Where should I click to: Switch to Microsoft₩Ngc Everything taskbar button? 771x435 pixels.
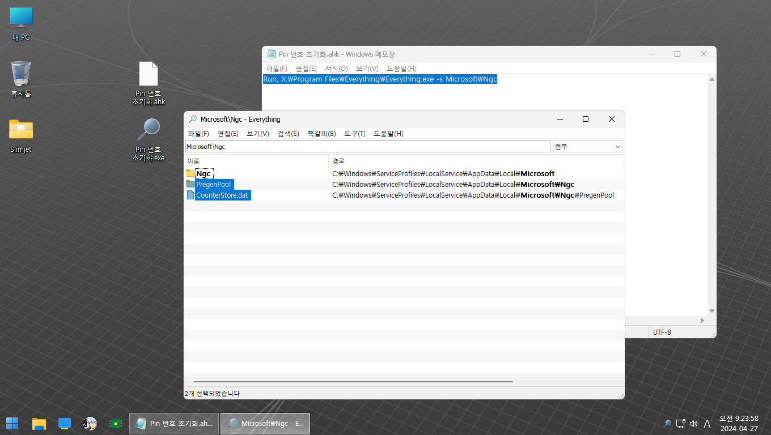coord(265,423)
